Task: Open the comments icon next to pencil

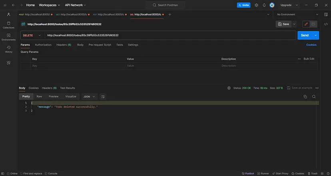Action: coord(313,24)
